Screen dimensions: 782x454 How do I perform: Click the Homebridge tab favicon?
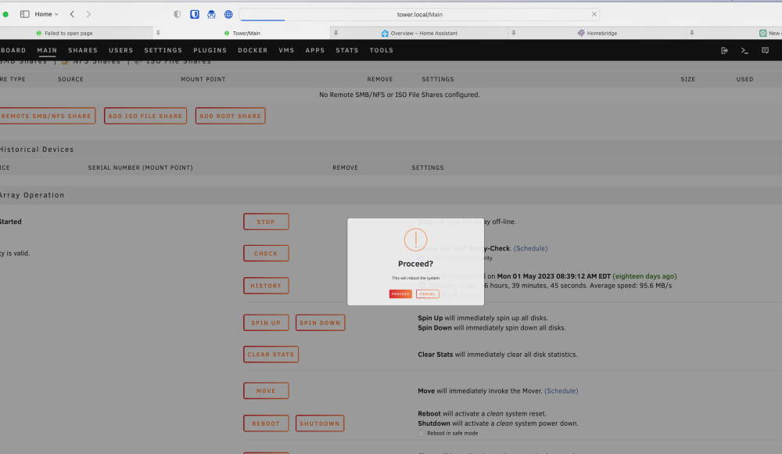coord(581,33)
